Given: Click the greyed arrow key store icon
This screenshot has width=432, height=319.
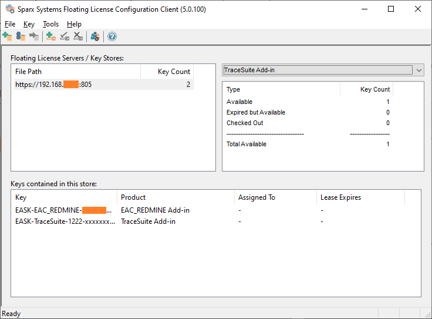Looking at the screenshot, I should tap(34, 36).
